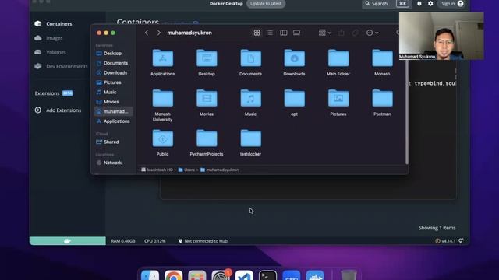Open the Main Folder icon

pos(338,58)
